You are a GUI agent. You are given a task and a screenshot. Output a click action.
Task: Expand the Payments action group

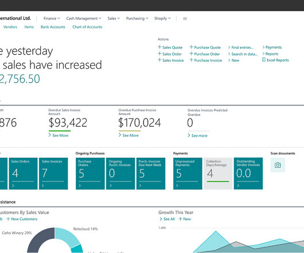272,47
